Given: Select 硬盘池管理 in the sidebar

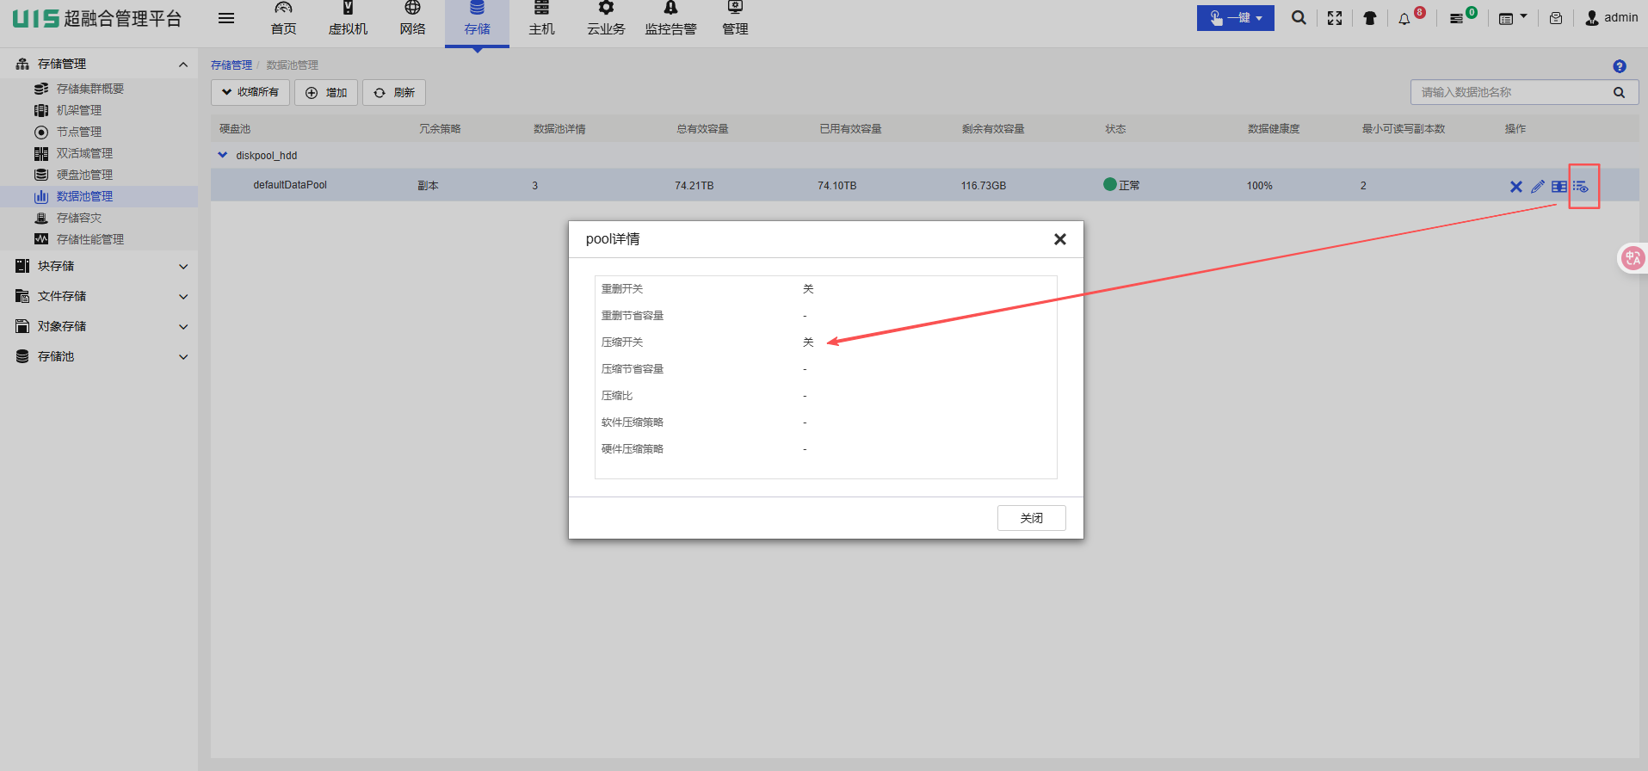Looking at the screenshot, I should [x=84, y=175].
